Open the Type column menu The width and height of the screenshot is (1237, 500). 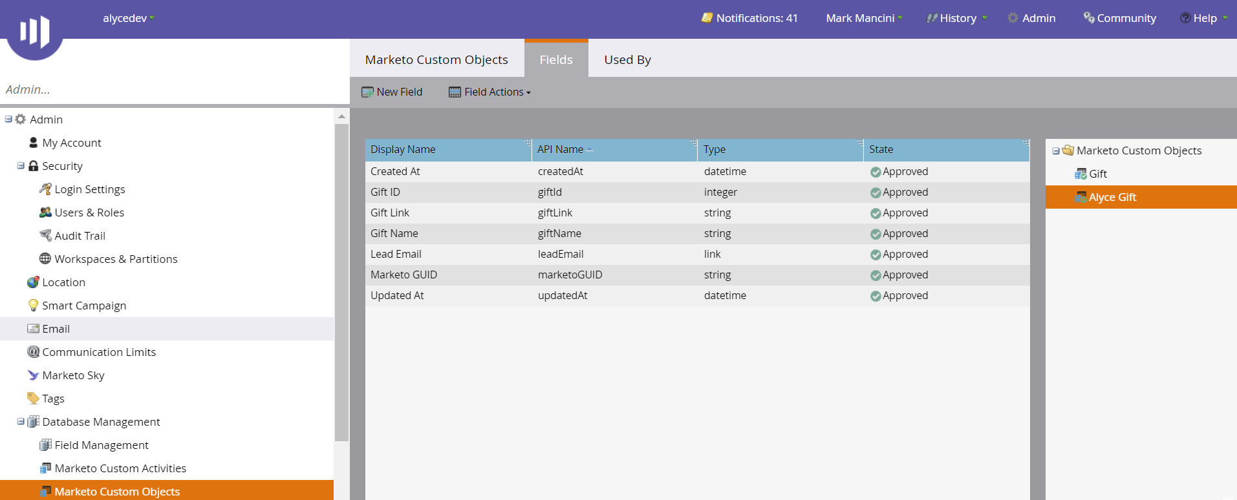point(859,143)
